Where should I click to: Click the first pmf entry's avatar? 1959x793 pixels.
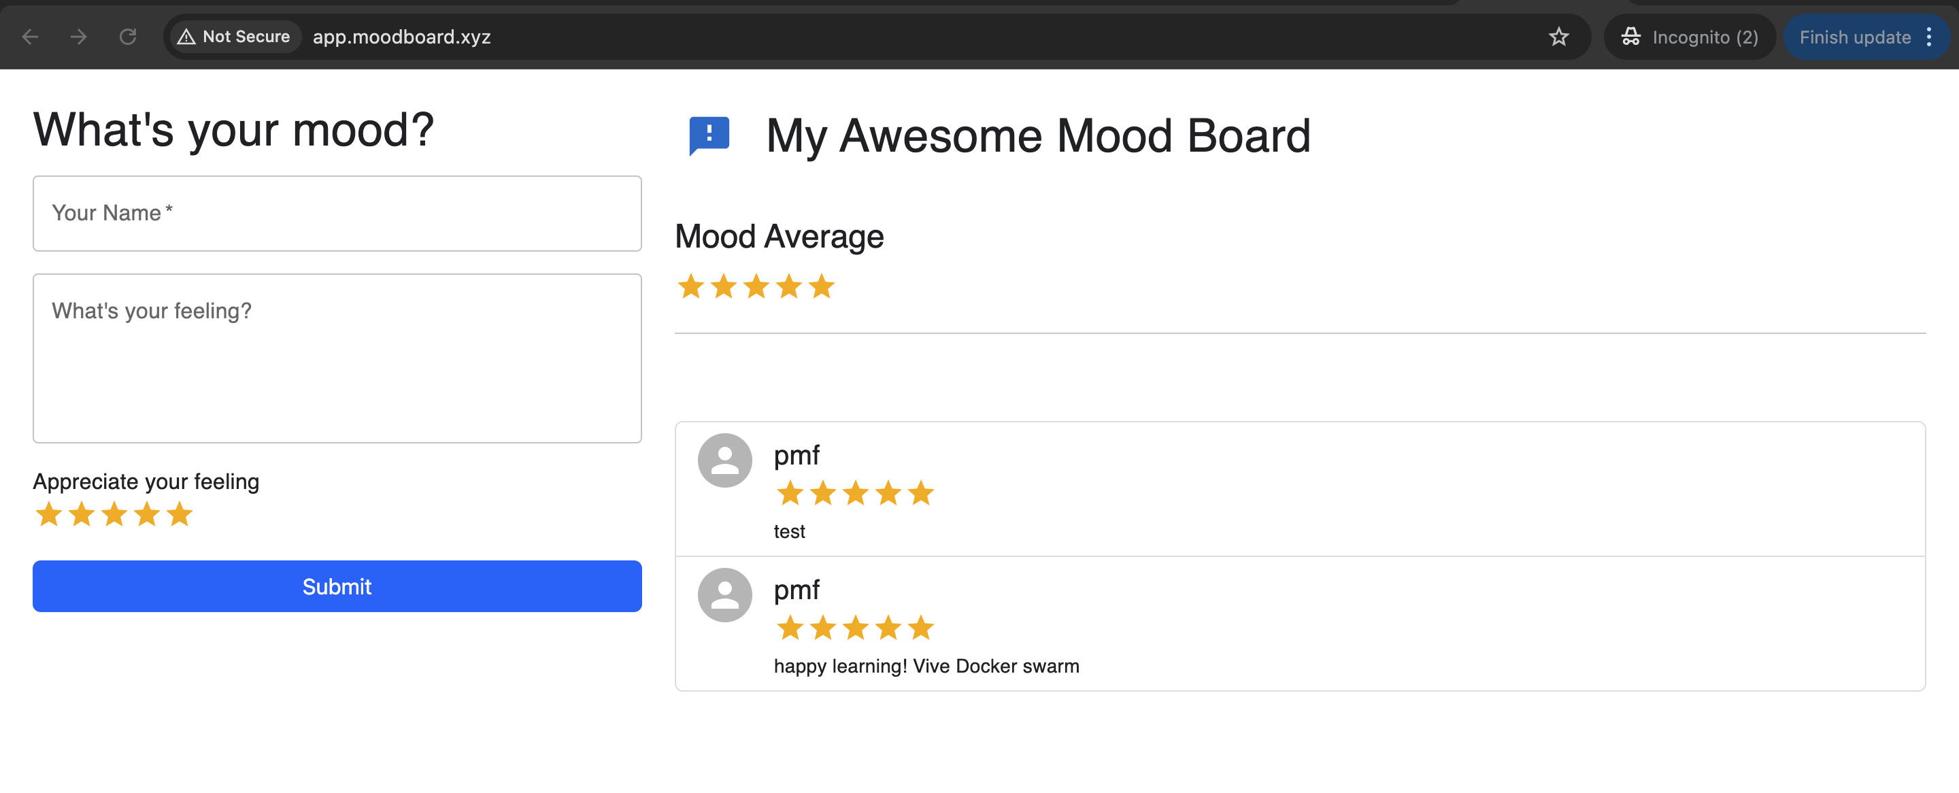724,460
